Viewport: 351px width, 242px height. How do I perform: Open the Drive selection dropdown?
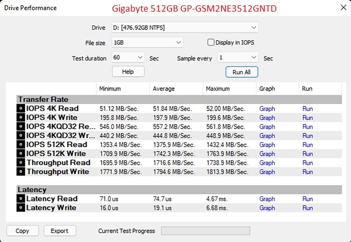pyautogui.click(x=185, y=28)
